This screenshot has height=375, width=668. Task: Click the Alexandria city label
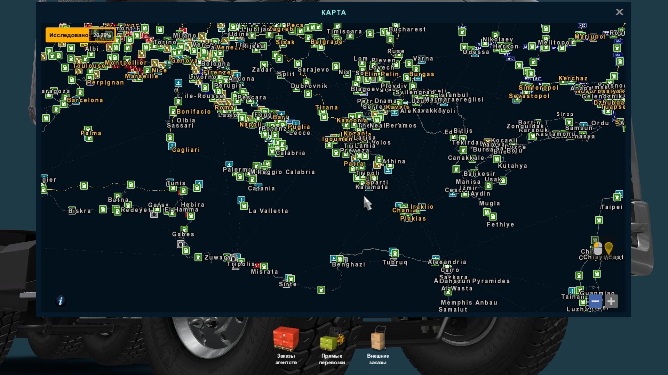pyautogui.click(x=447, y=262)
